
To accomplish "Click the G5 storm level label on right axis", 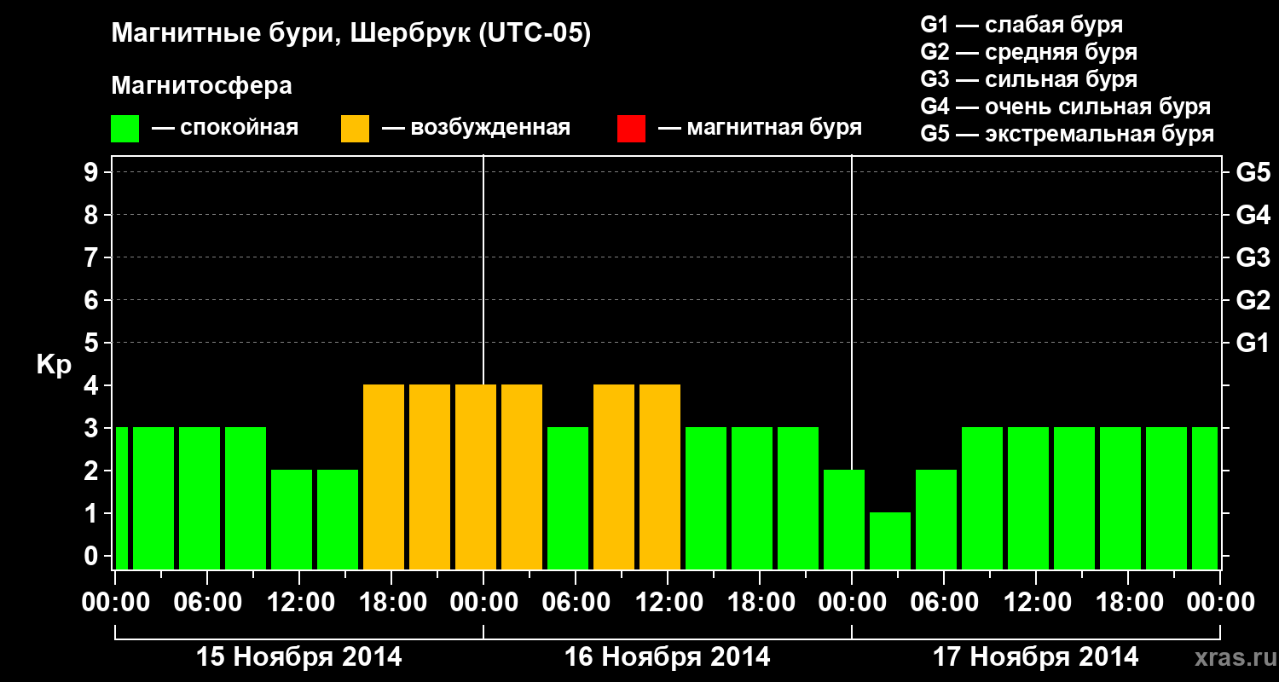I will pyautogui.click(x=1253, y=173).
